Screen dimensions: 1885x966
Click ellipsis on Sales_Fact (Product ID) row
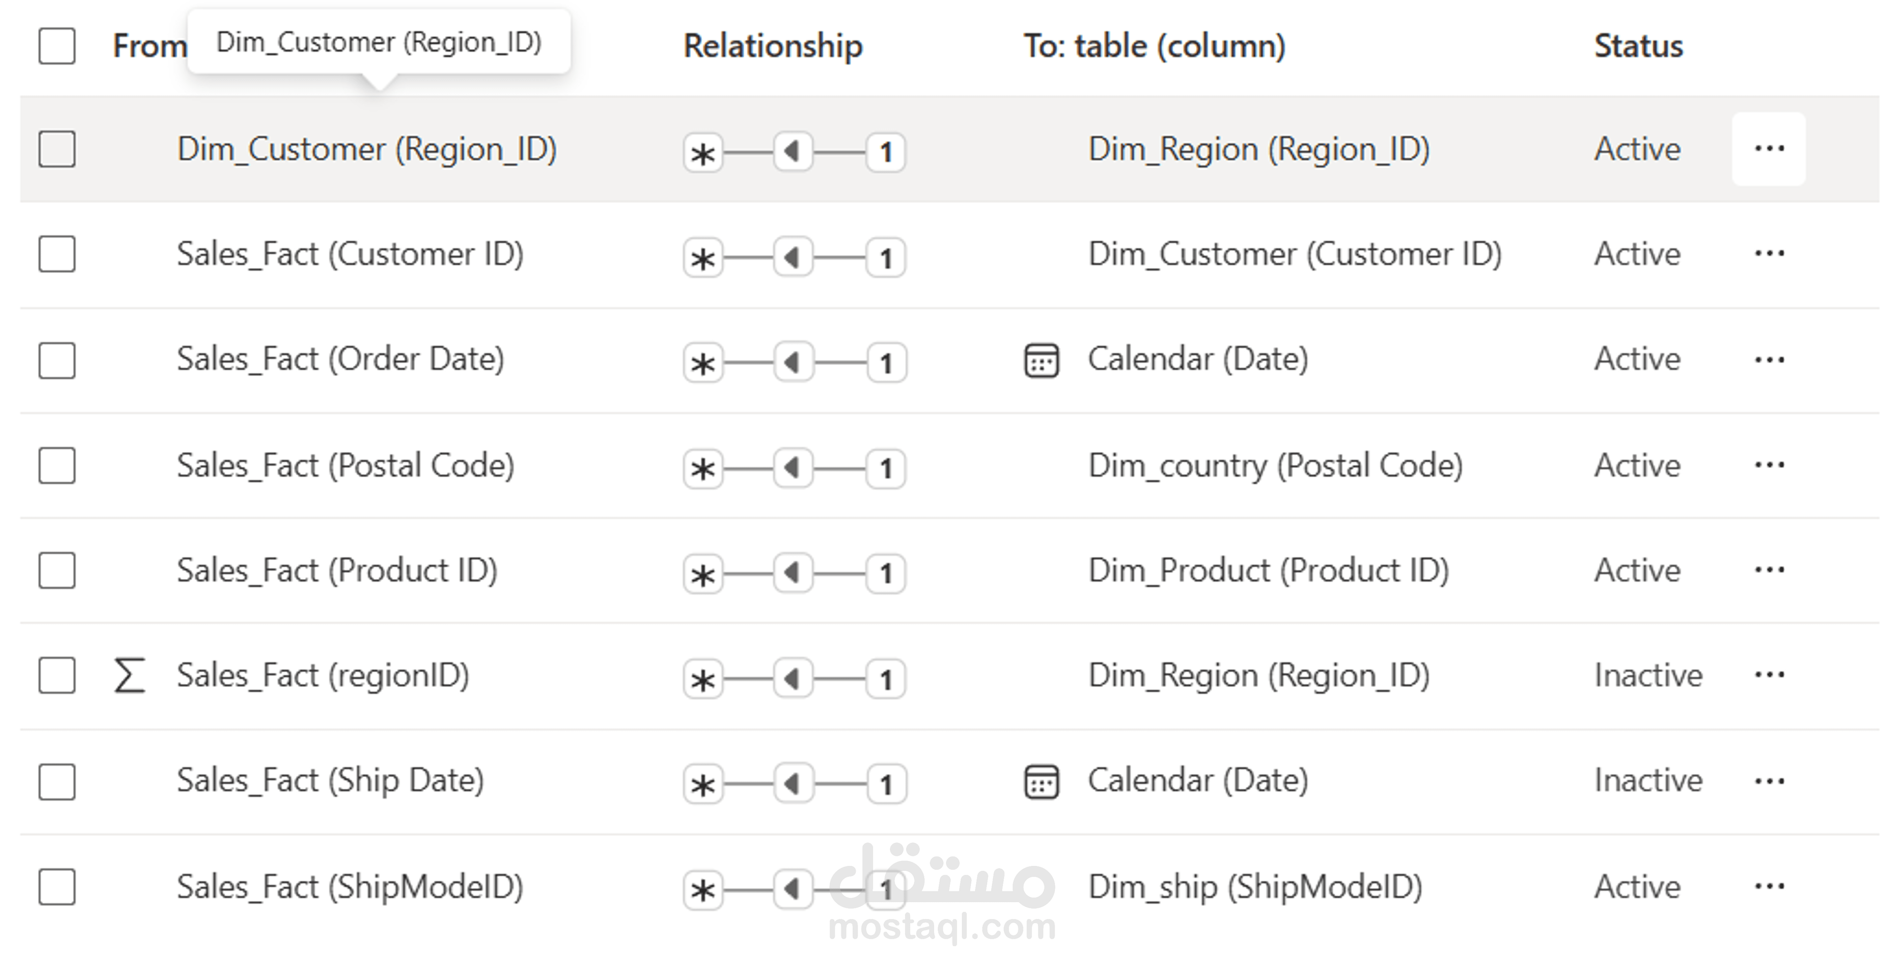click(1769, 570)
